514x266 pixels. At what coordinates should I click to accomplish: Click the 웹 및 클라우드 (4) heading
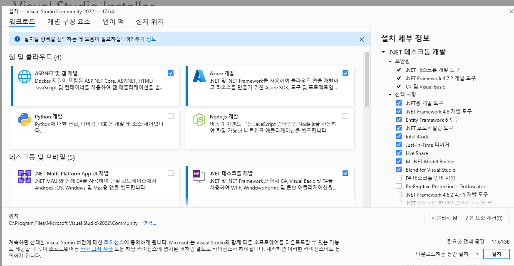[x=35, y=57]
